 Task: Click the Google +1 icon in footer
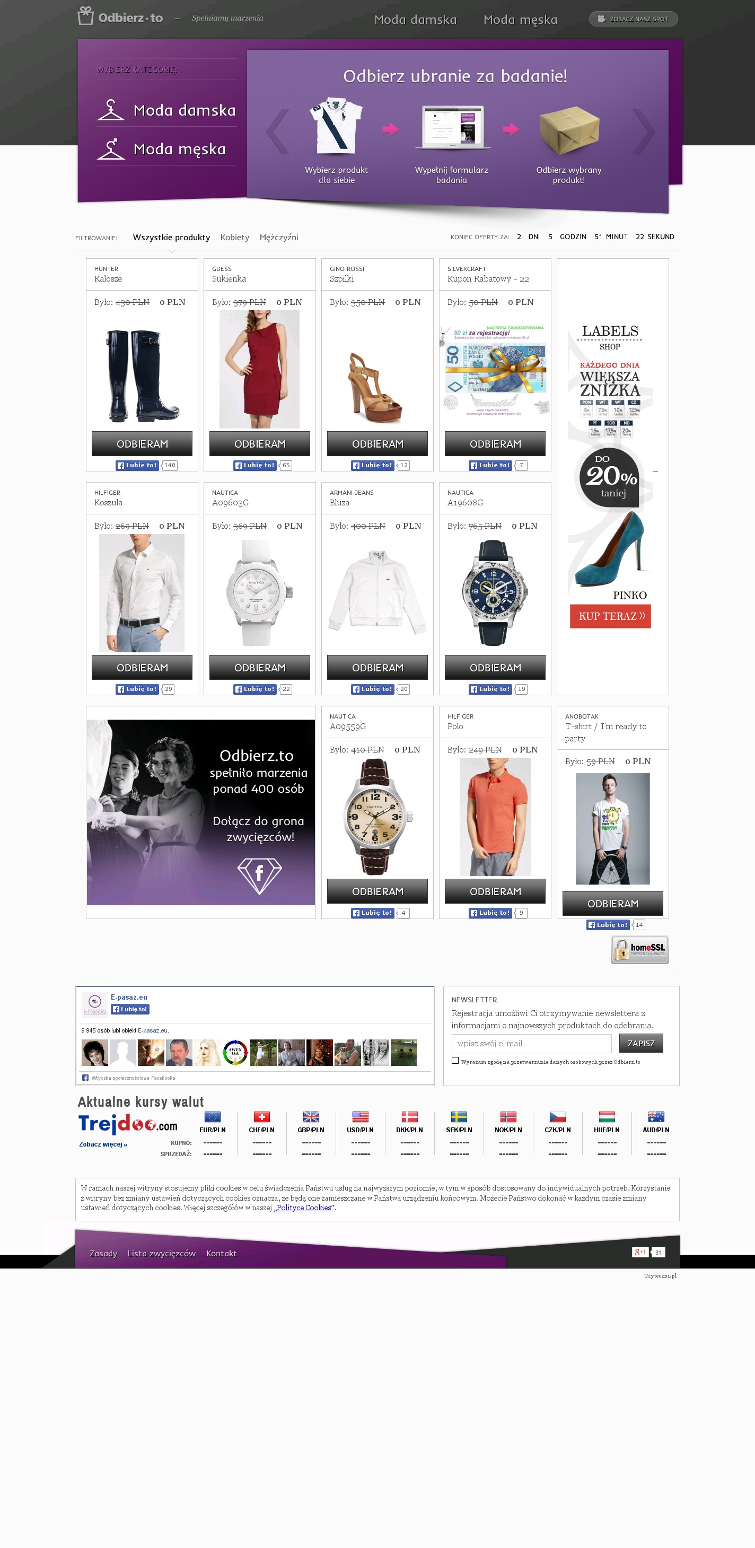tap(640, 1252)
